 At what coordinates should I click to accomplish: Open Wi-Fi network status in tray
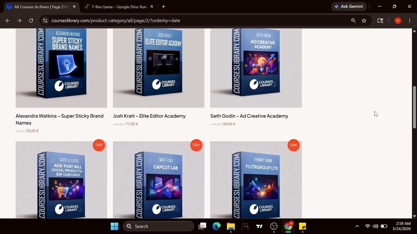point(367,226)
